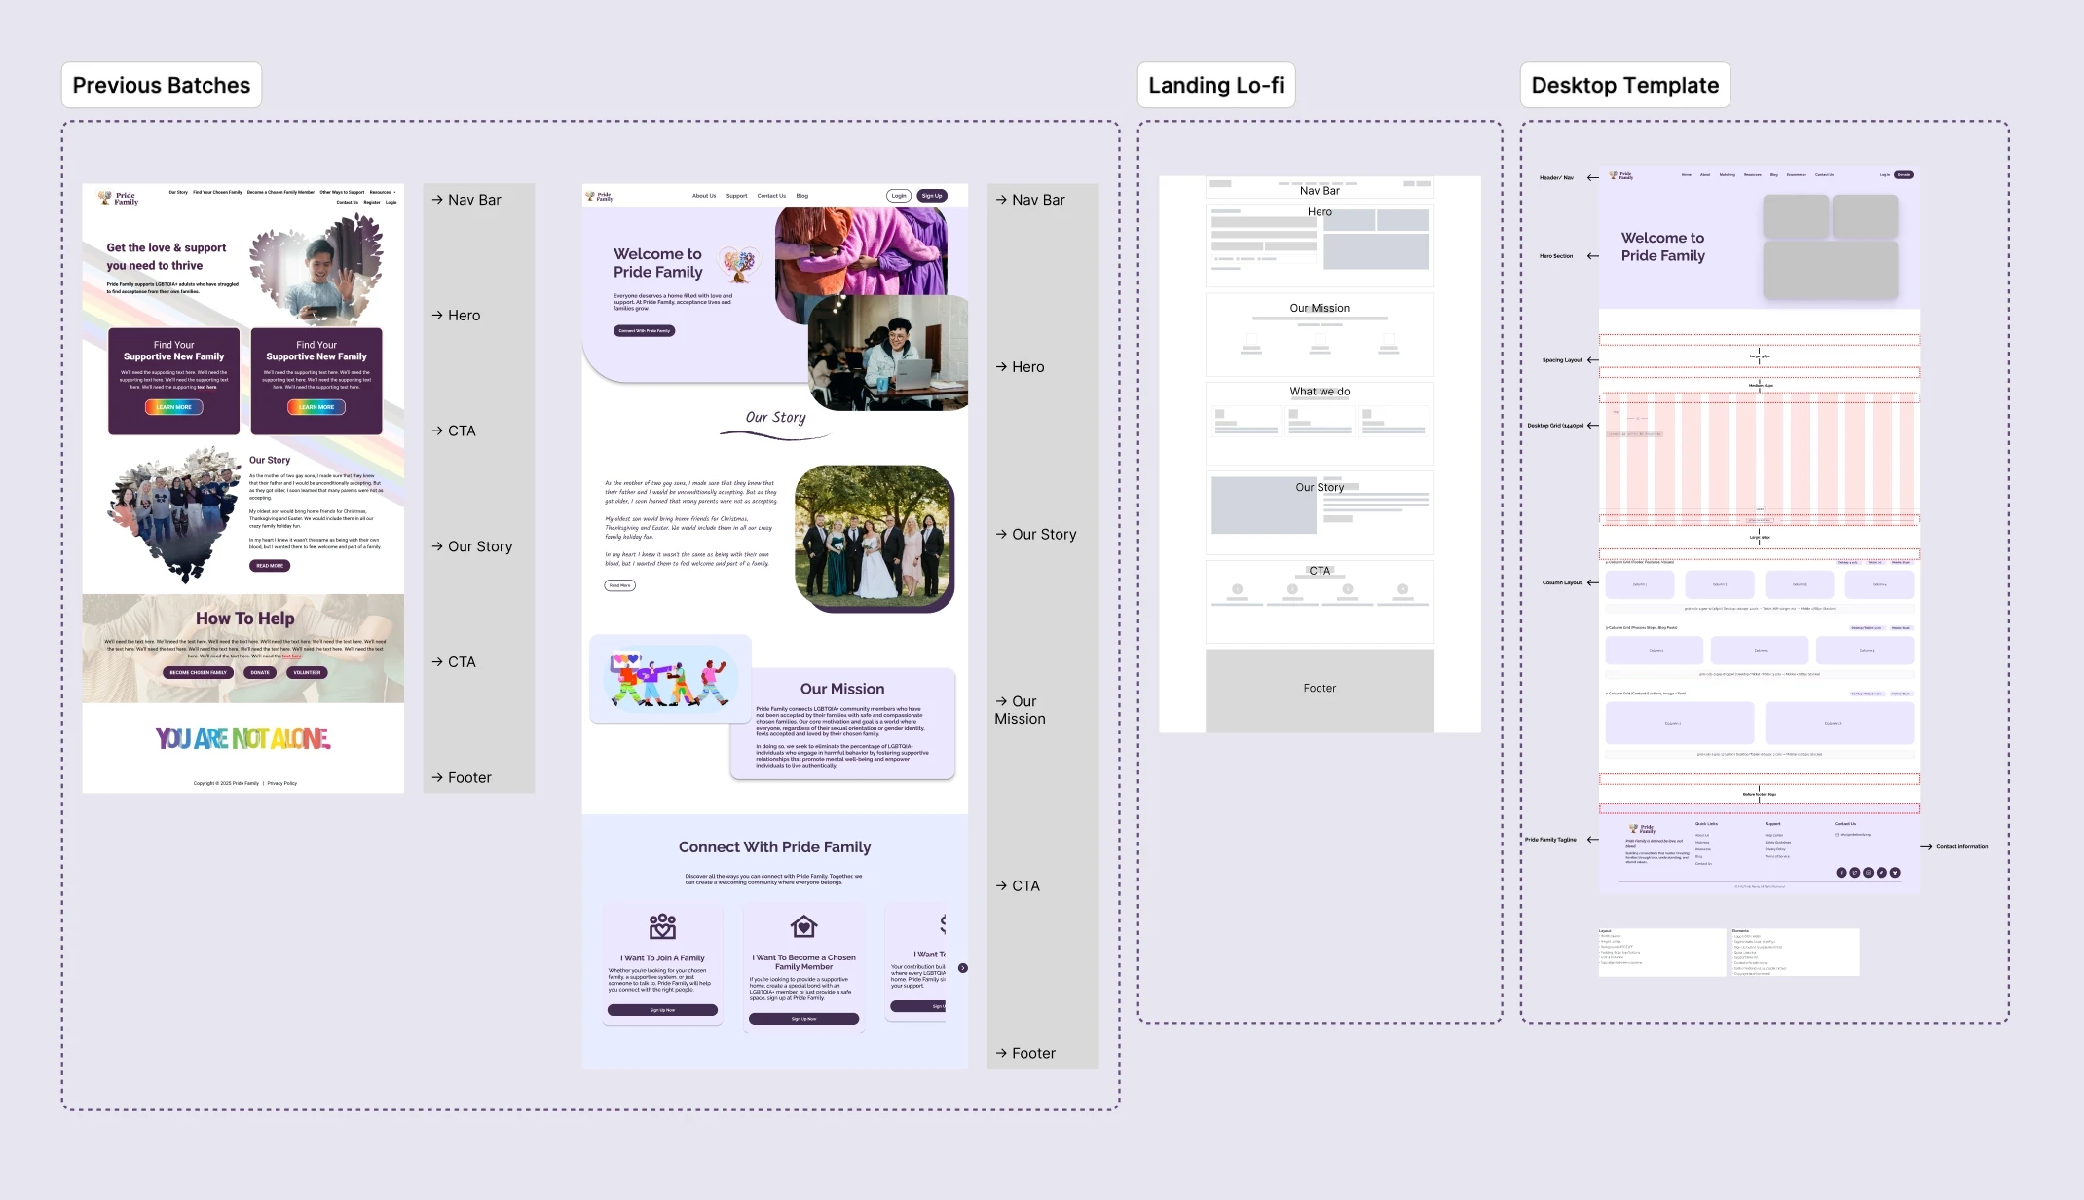
Task: Click the Connect With Pride Family button
Action: coord(645,330)
